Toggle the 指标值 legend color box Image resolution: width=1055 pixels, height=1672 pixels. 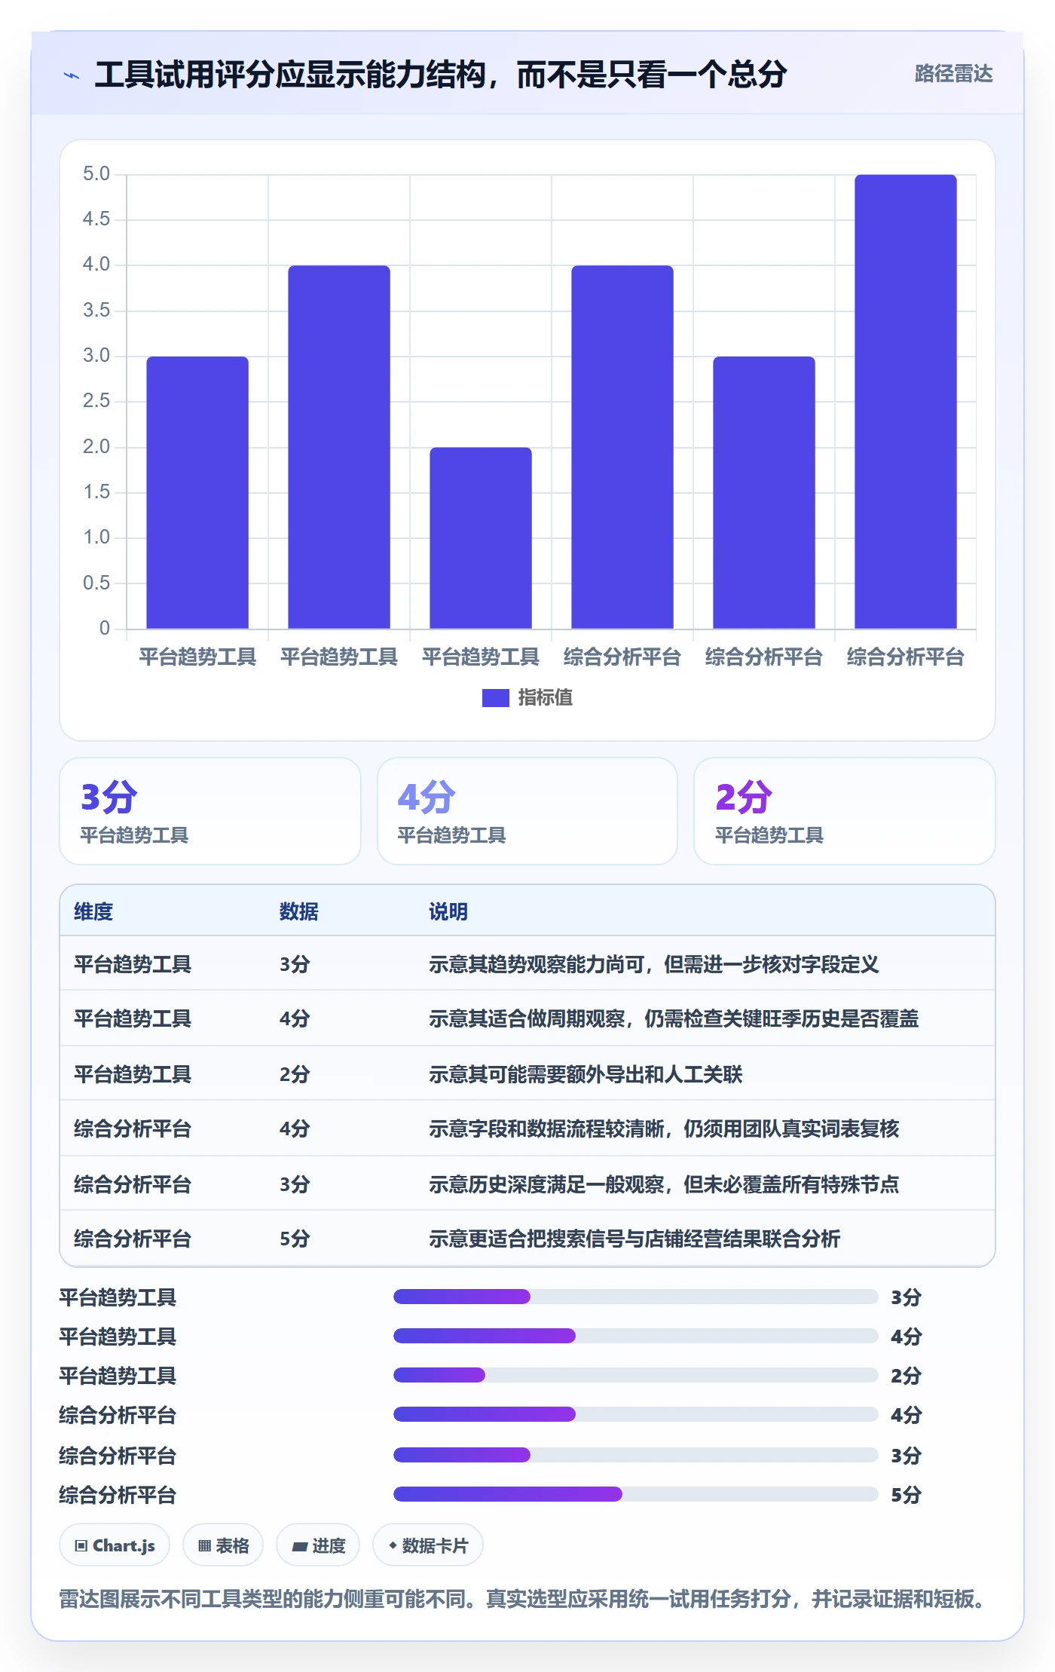point(495,698)
